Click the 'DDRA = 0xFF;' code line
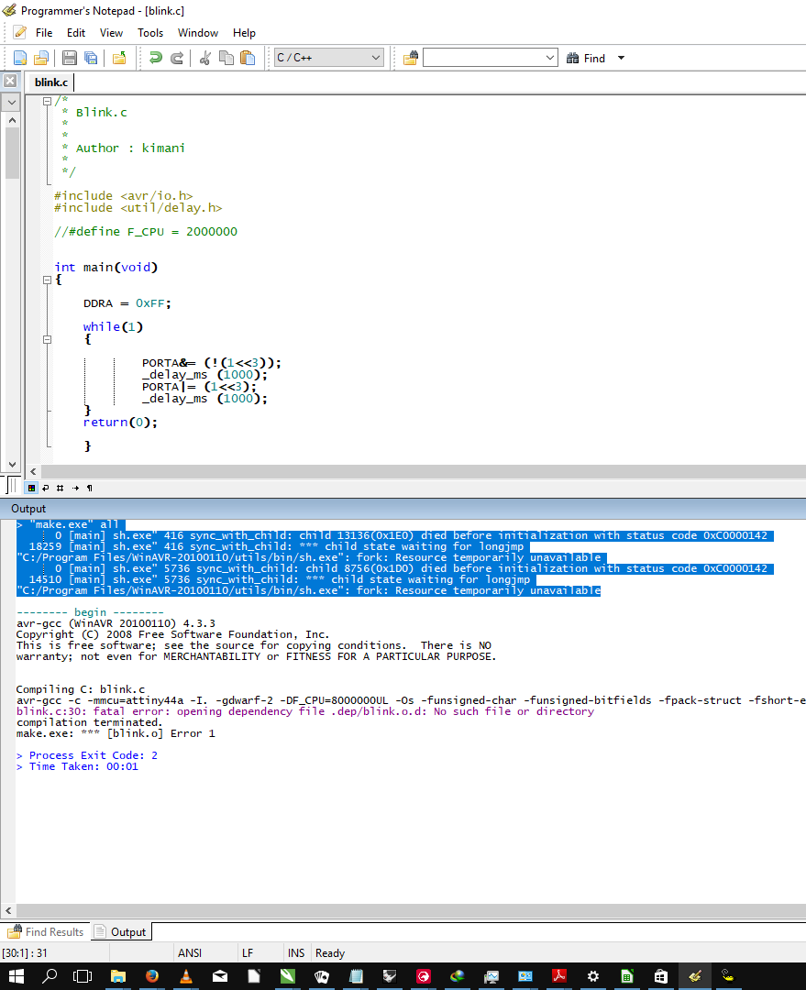The image size is (806, 990). (x=127, y=303)
